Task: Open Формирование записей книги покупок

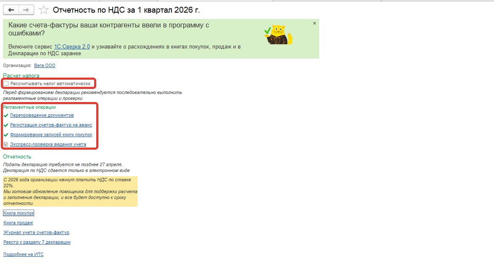Action: point(51,135)
